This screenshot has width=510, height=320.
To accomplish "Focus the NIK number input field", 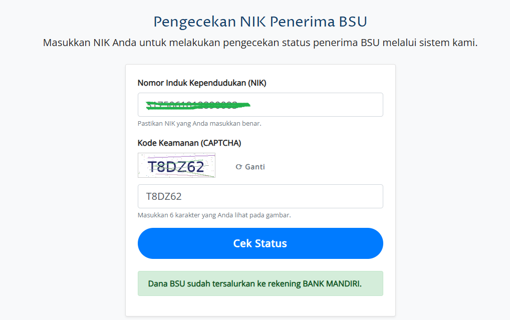I will (x=260, y=105).
